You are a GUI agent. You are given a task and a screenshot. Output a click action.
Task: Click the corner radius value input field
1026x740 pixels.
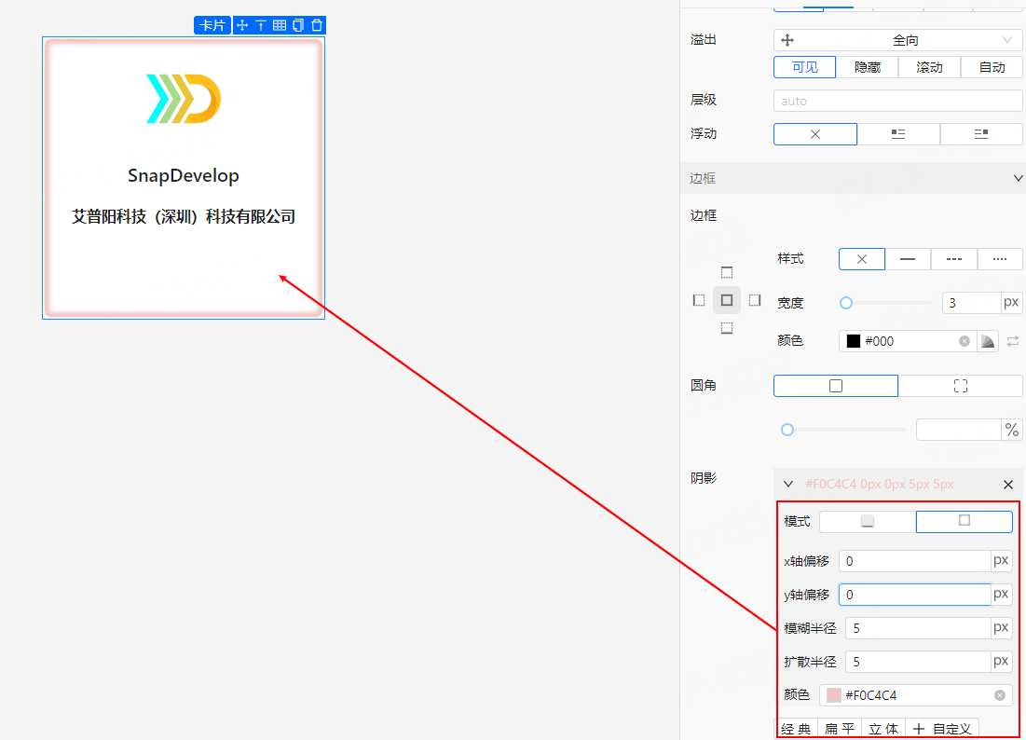click(959, 430)
